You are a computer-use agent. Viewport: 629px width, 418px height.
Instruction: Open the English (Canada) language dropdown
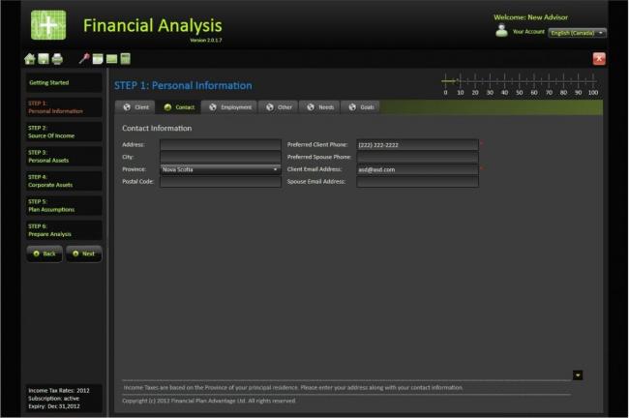click(x=577, y=33)
